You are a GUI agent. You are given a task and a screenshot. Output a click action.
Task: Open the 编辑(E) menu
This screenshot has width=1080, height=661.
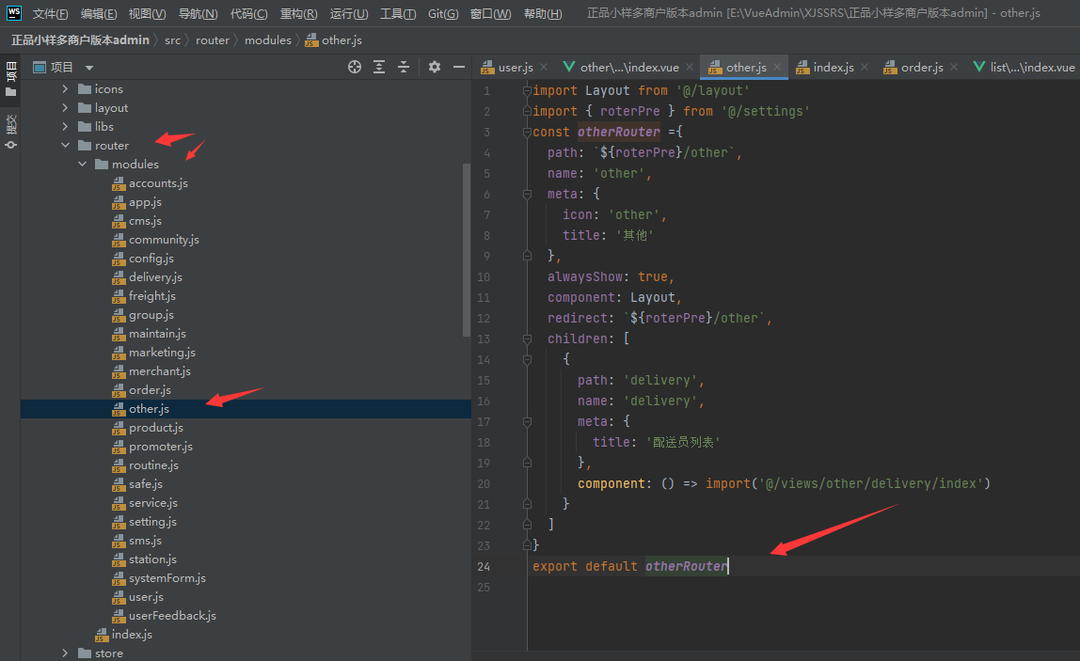[x=99, y=14]
